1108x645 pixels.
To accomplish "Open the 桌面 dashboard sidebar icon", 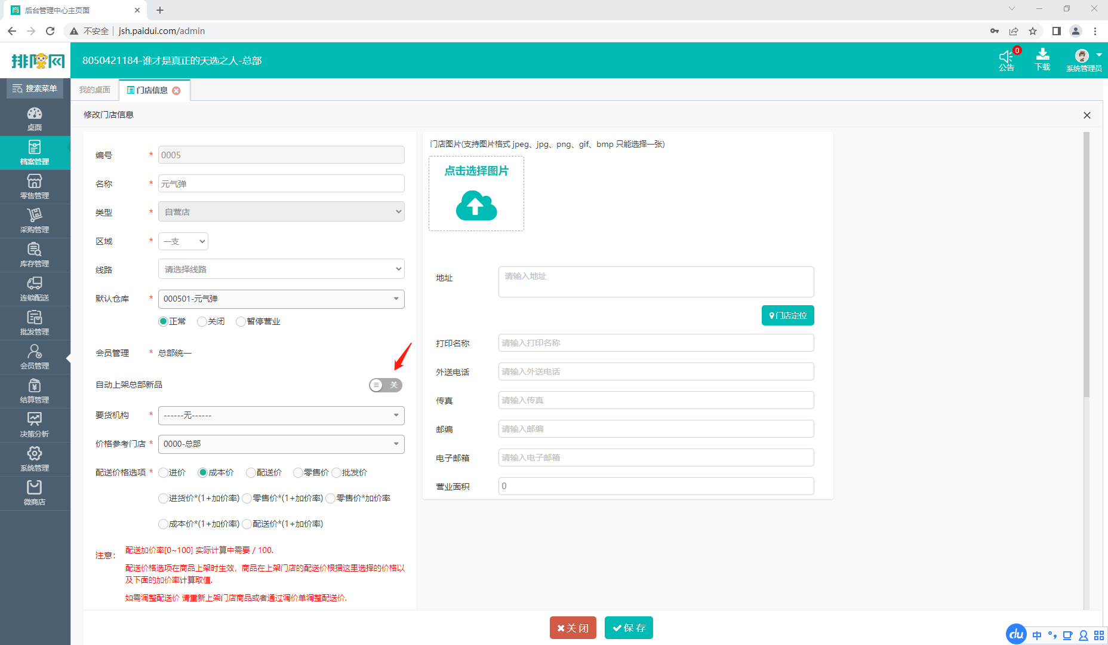I will click(35, 119).
